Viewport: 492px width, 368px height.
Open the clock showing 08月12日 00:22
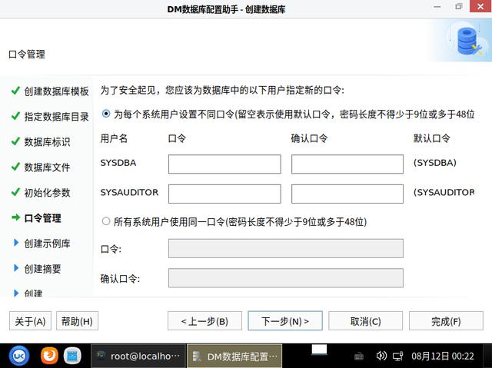(443, 356)
